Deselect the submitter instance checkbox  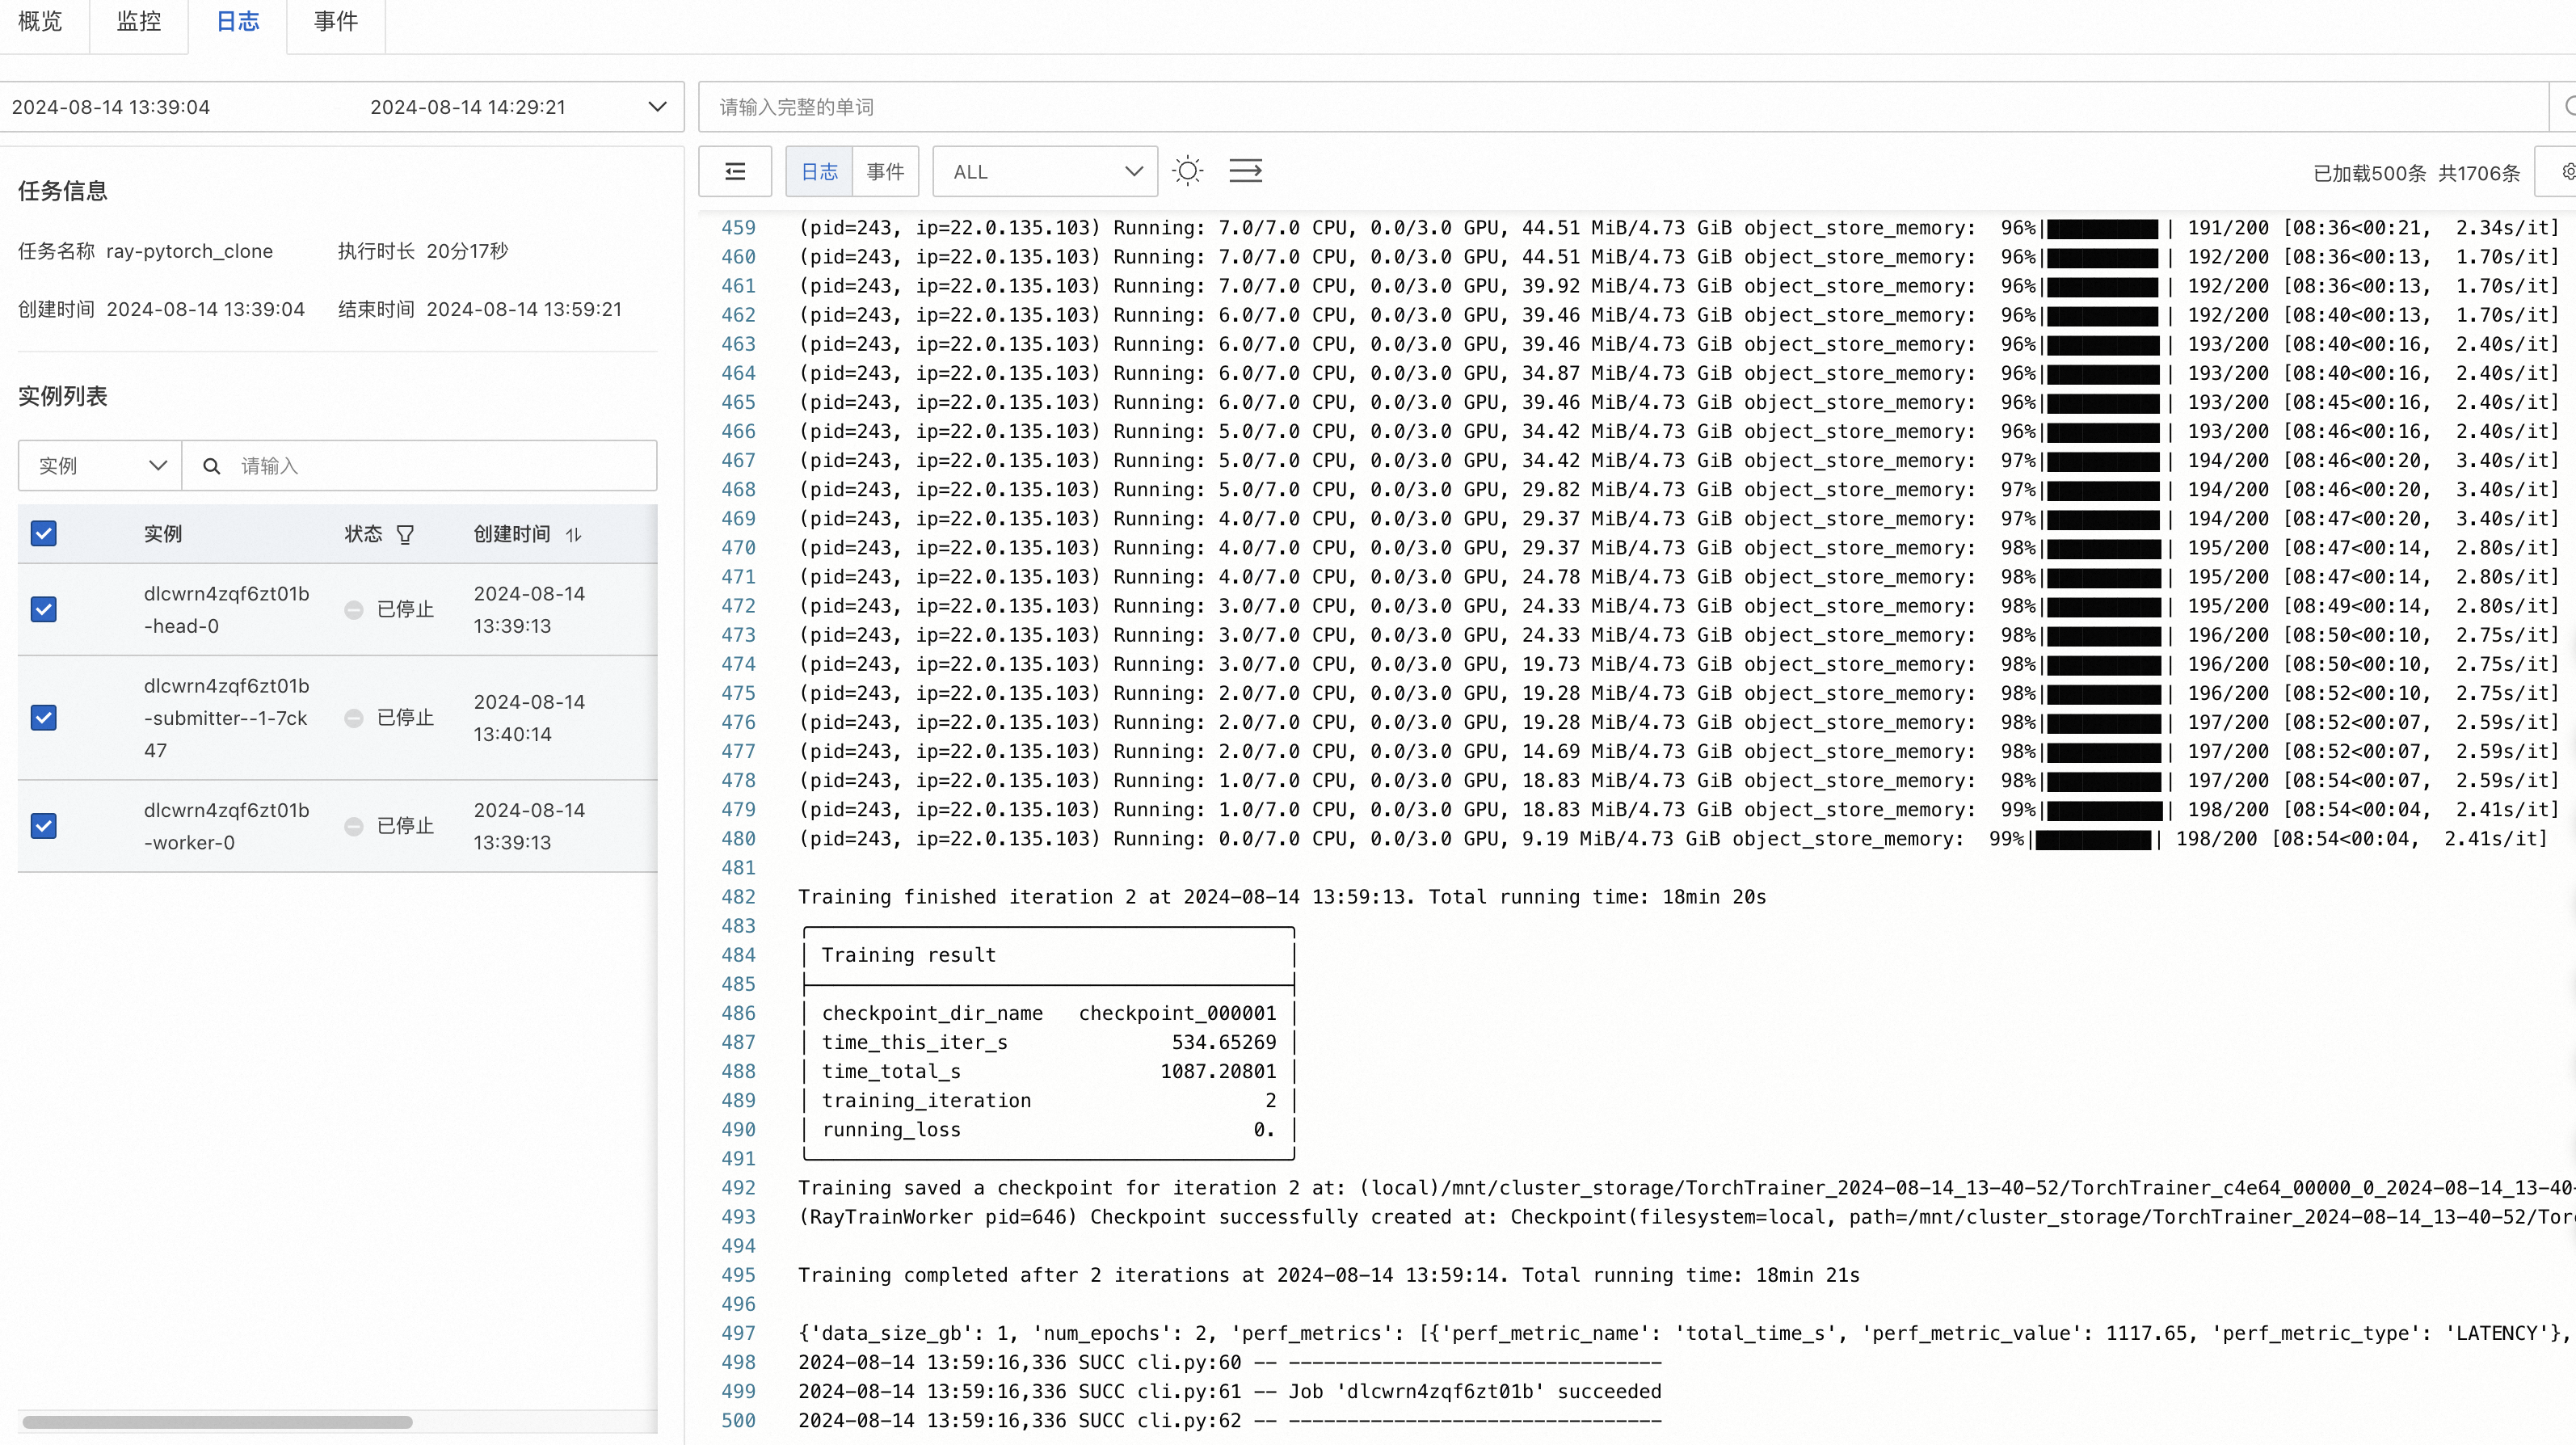pyautogui.click(x=44, y=718)
